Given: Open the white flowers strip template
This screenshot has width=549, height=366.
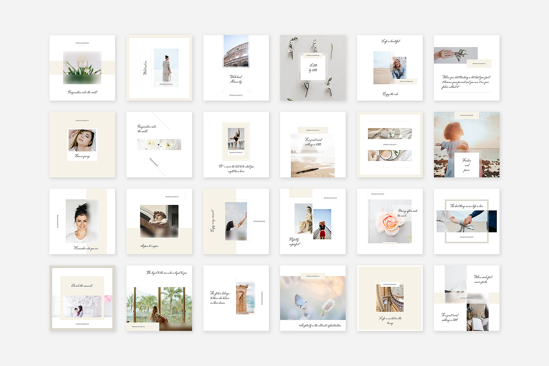Looking at the screenshot, I should tap(159, 145).
